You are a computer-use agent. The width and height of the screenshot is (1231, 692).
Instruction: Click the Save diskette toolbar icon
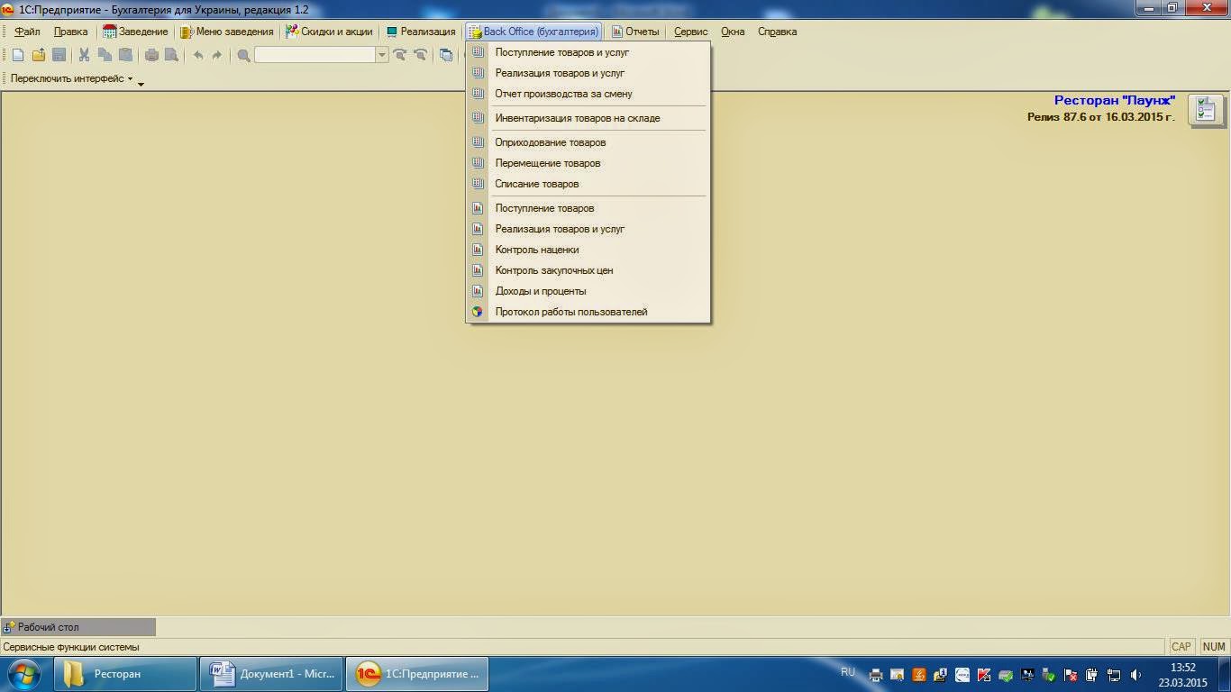pos(59,55)
